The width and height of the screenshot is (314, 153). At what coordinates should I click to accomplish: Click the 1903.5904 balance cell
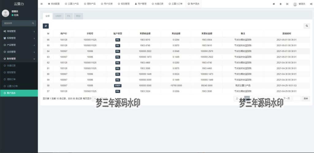click(207, 40)
